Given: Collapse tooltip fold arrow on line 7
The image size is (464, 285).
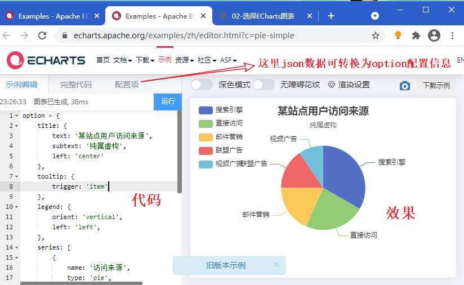Looking at the screenshot, I should pyautogui.click(x=16, y=177).
